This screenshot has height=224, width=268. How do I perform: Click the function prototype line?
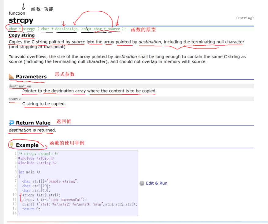(67, 29)
